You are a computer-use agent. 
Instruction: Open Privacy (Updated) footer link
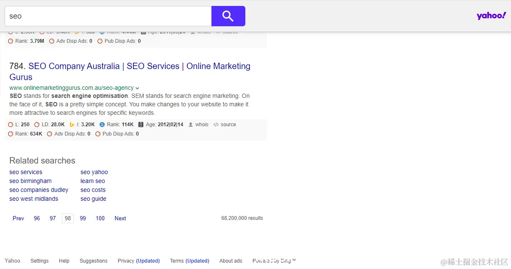139,261
